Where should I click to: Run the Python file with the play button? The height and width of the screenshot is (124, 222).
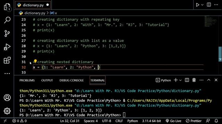197,5
